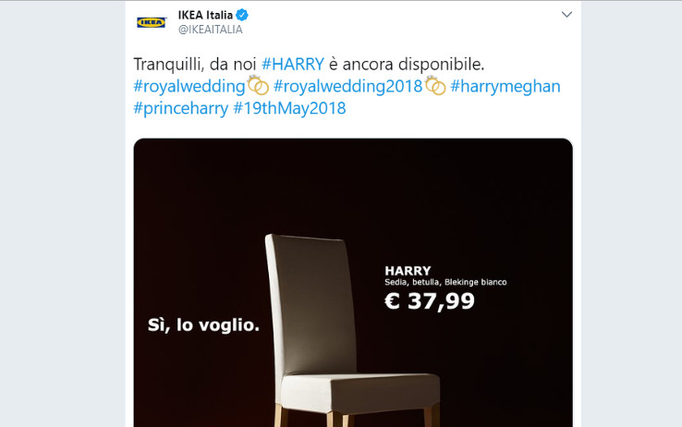
Task: Follow the #royalwedding hashtag link
Action: point(189,87)
